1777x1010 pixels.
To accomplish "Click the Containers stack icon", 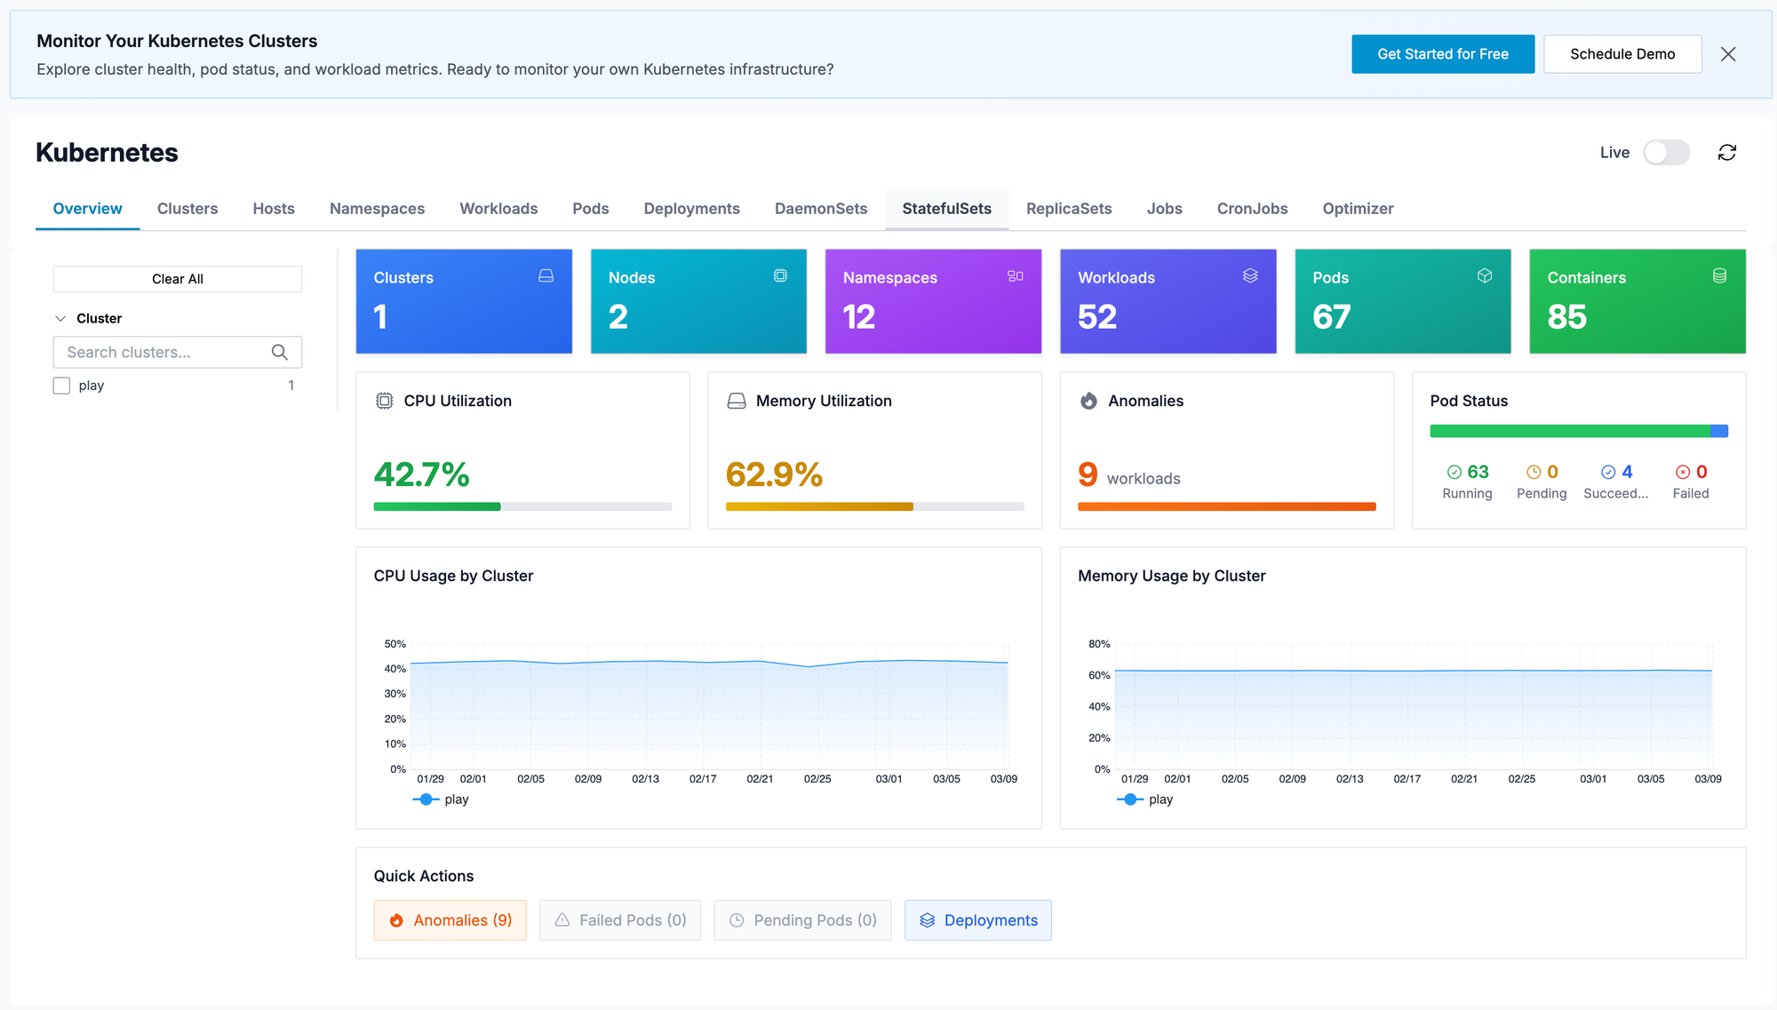I will coord(1720,275).
